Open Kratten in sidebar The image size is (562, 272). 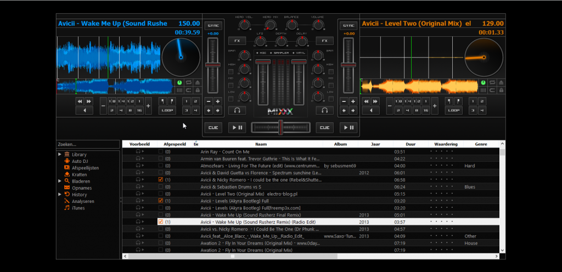(79, 174)
